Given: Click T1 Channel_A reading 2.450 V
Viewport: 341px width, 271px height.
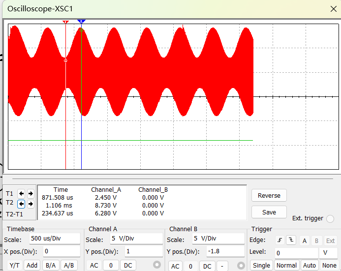Looking at the screenshot, I should (x=106, y=198).
